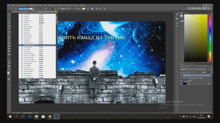The width and height of the screenshot is (220, 123).
Task: Select the Healing Brush tool
Action: (9, 32)
